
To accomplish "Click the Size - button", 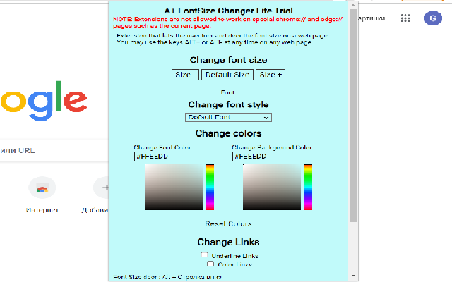I will tap(185, 75).
